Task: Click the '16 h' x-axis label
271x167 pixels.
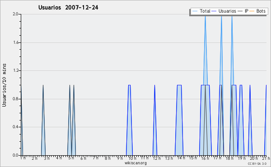Action: [x=205, y=158]
